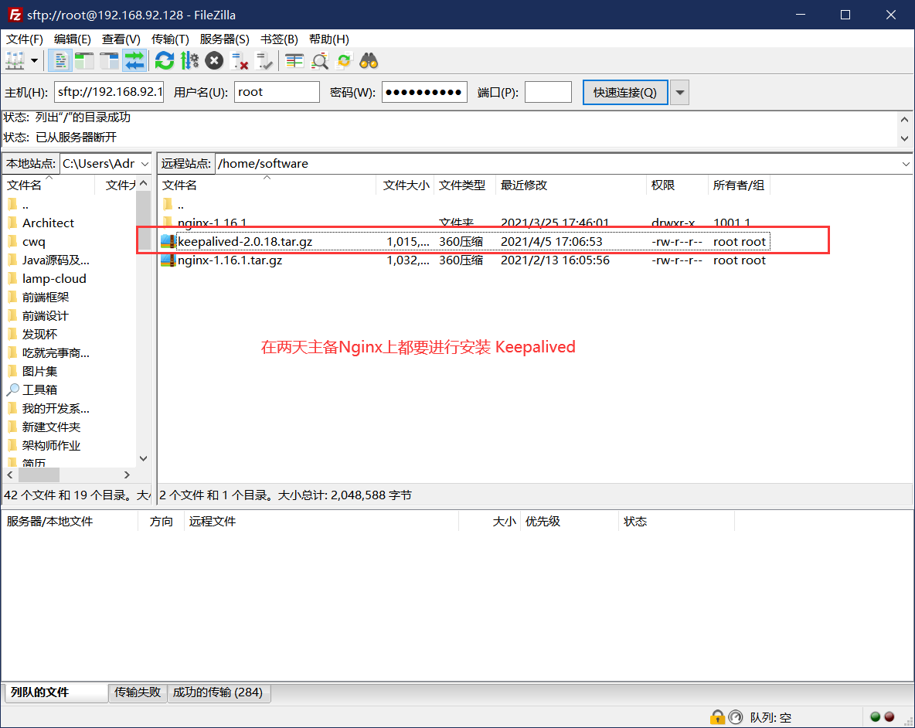Screen dimensions: 915x728
Task: Open the 服务器(S) menu
Action: pyautogui.click(x=224, y=39)
